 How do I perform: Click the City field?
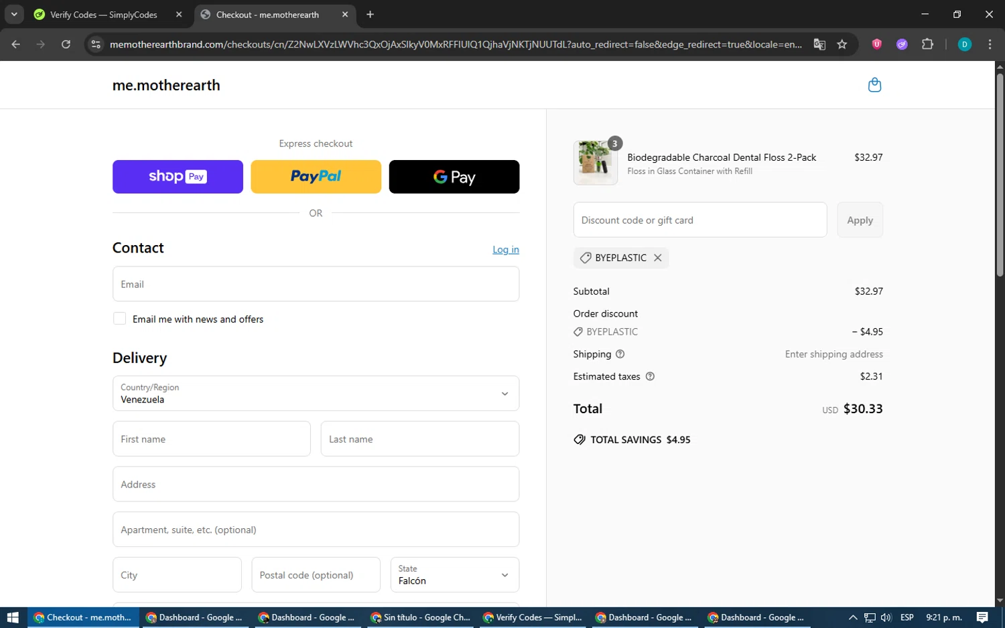click(177, 575)
